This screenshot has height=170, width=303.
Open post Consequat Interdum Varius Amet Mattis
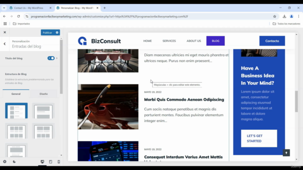pos(183,157)
